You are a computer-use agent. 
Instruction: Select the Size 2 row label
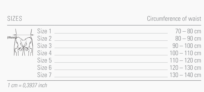pyautogui.click(x=44, y=38)
